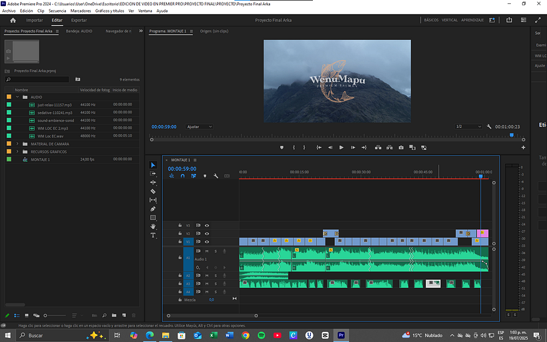Step forward one frame
The image size is (547, 342).
pyautogui.click(x=353, y=147)
